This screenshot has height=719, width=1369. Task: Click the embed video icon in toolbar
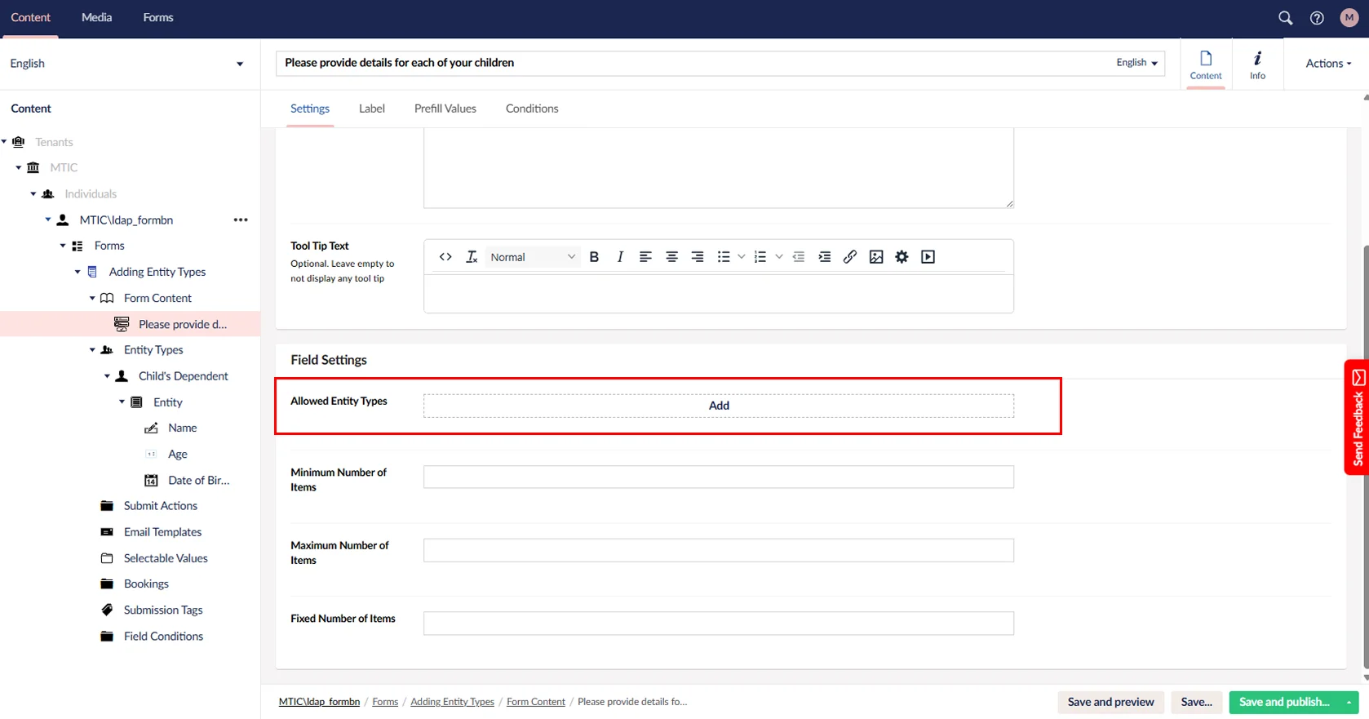(x=928, y=257)
